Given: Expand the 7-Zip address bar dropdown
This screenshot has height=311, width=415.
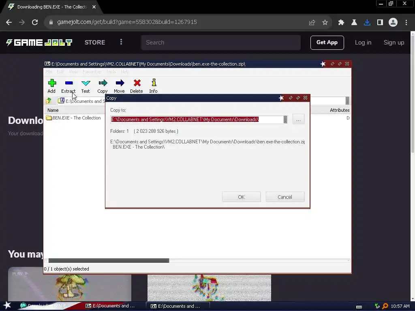Looking at the screenshot, I should 347,101.
